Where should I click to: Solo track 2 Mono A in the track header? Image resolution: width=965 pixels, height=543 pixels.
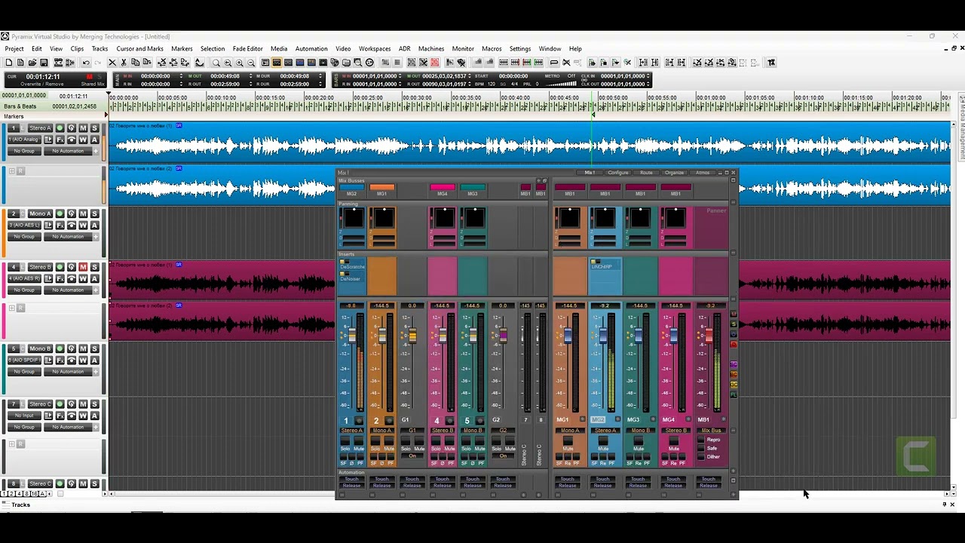point(94,214)
